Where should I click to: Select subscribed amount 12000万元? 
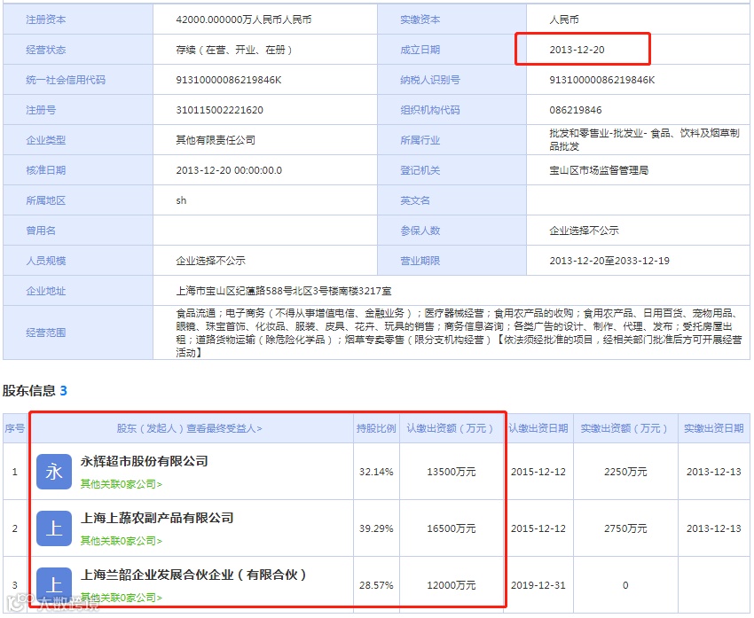pos(451,585)
